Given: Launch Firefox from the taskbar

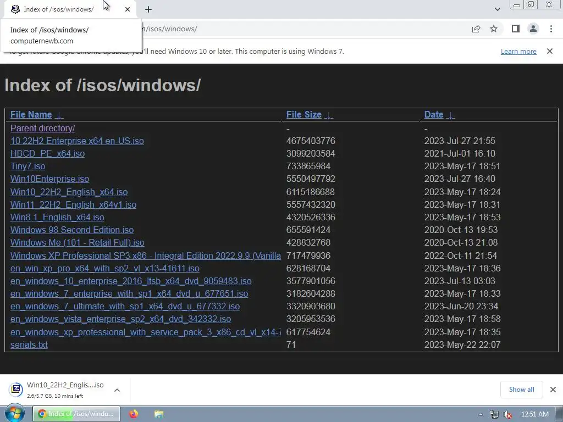Looking at the screenshot, I should [x=134, y=414].
